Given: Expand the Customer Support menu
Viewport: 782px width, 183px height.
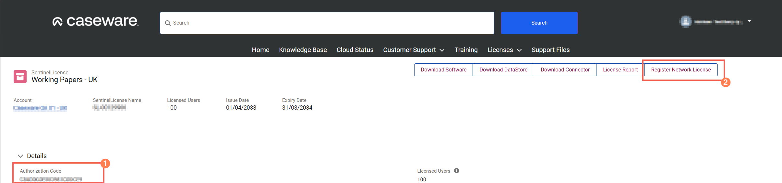Looking at the screenshot, I should pyautogui.click(x=414, y=50).
